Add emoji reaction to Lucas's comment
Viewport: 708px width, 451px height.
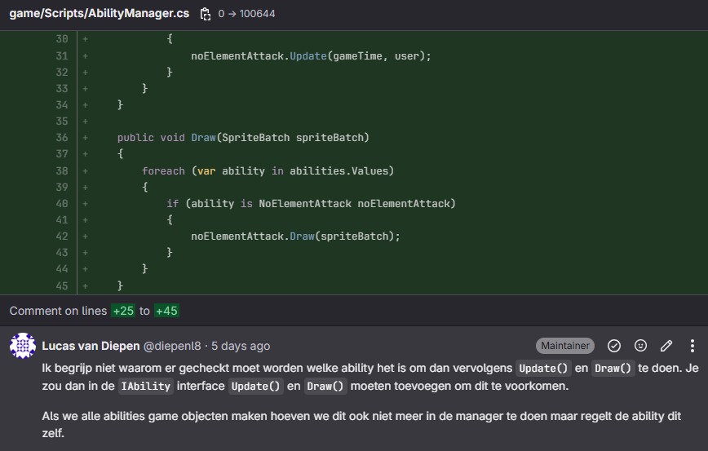[x=640, y=346]
